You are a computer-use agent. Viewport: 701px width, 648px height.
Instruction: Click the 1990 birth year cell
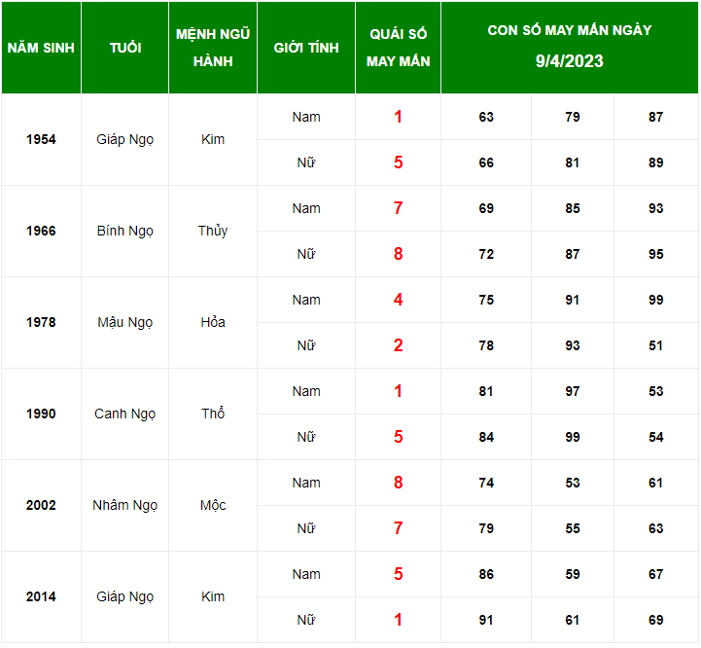click(x=41, y=414)
